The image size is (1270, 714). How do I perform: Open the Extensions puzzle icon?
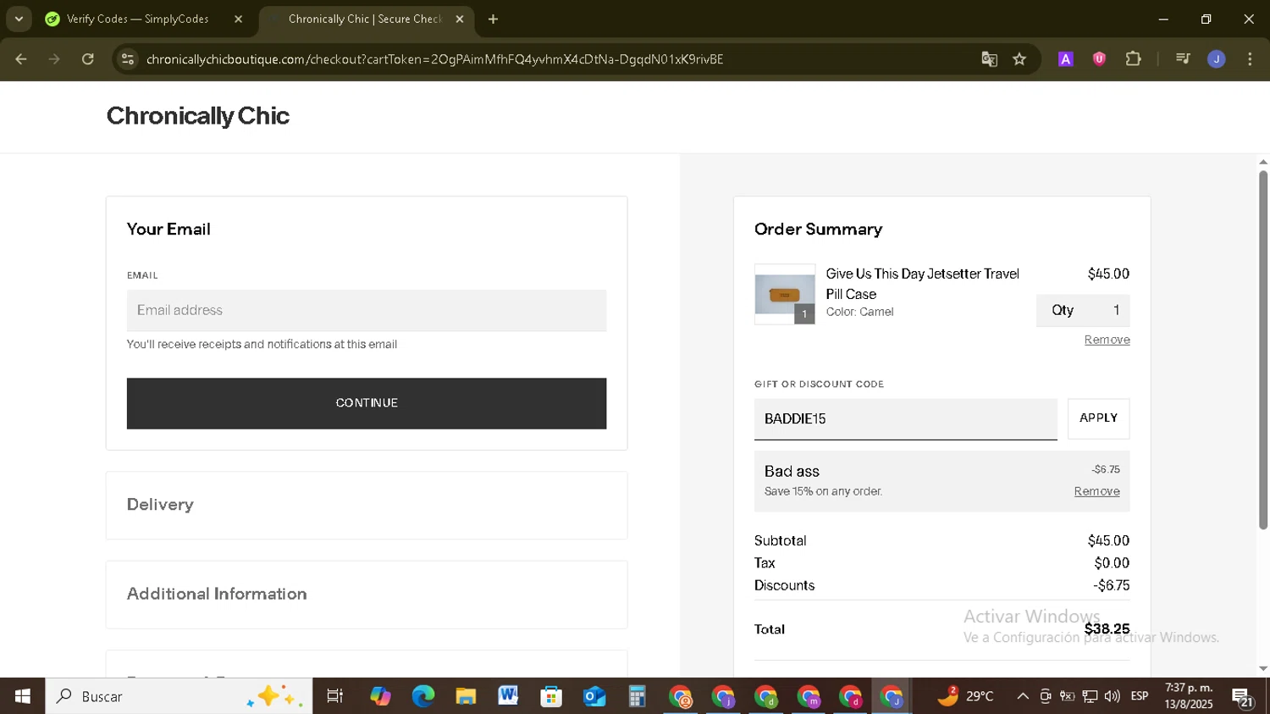[1133, 59]
